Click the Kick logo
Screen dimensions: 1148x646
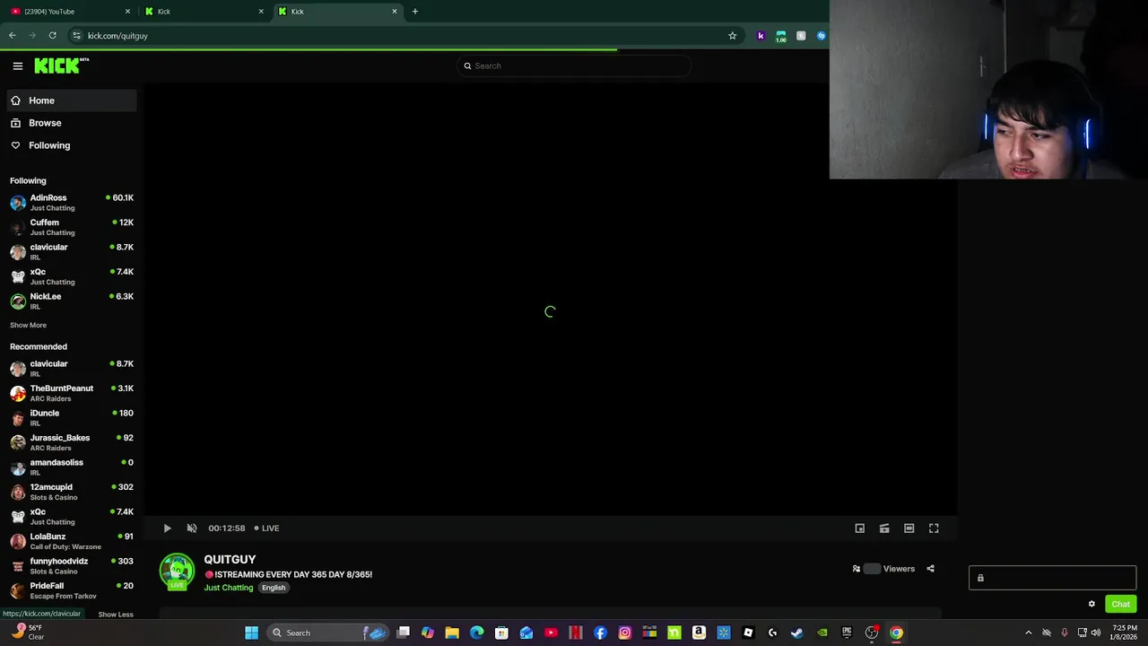(x=61, y=65)
